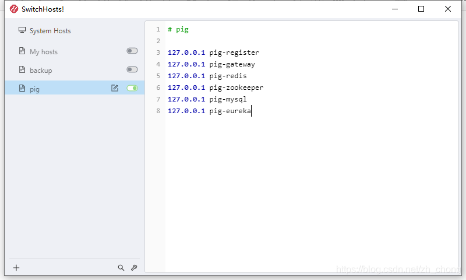Minimize the SwitchHosts! window

(395, 9)
